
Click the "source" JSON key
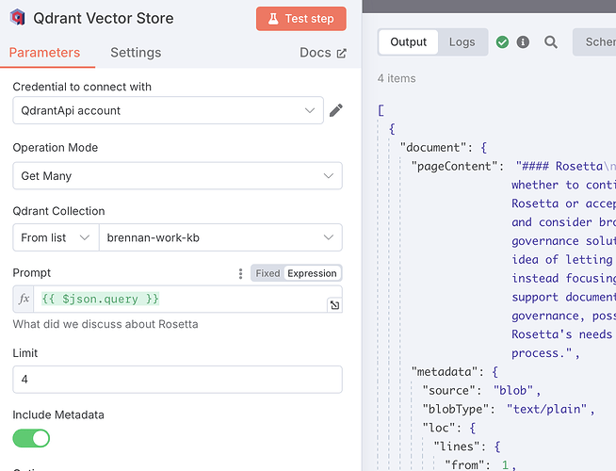[451, 391]
